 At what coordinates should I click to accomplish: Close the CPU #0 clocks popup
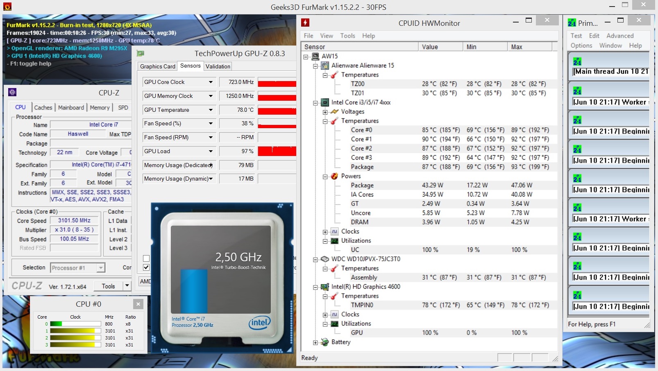coord(138,304)
